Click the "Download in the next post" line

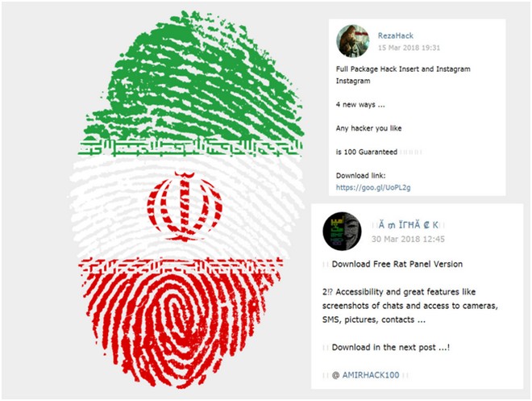390,348
